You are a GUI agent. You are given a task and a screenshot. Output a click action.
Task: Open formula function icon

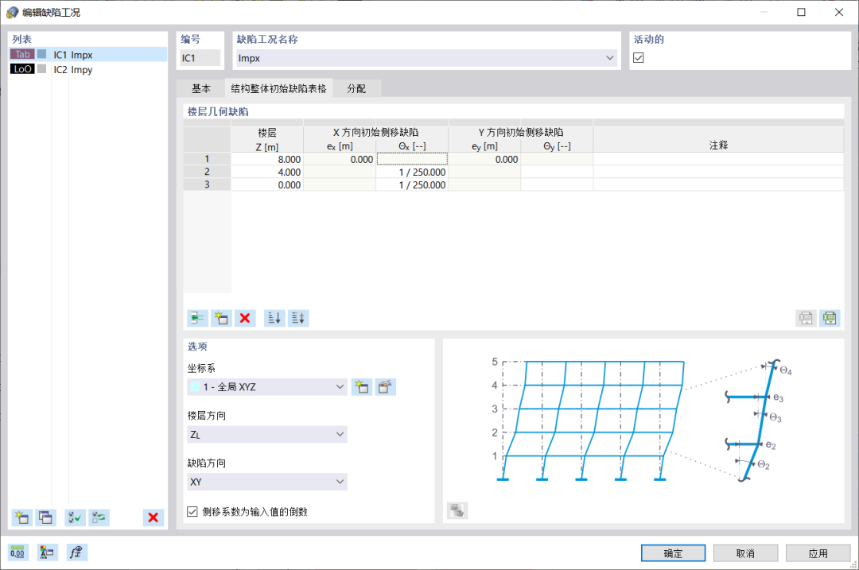(76, 553)
